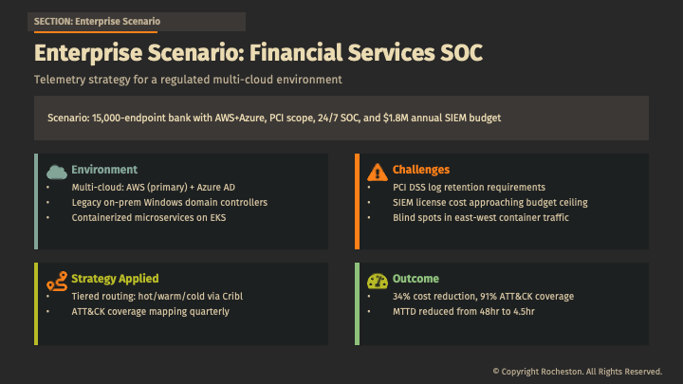Select the Environment heading
The width and height of the screenshot is (683, 384).
point(104,170)
